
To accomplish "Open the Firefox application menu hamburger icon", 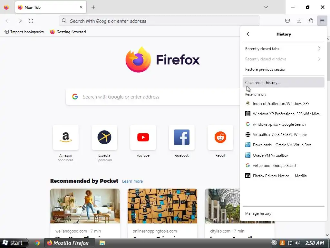I will [x=322, y=21].
